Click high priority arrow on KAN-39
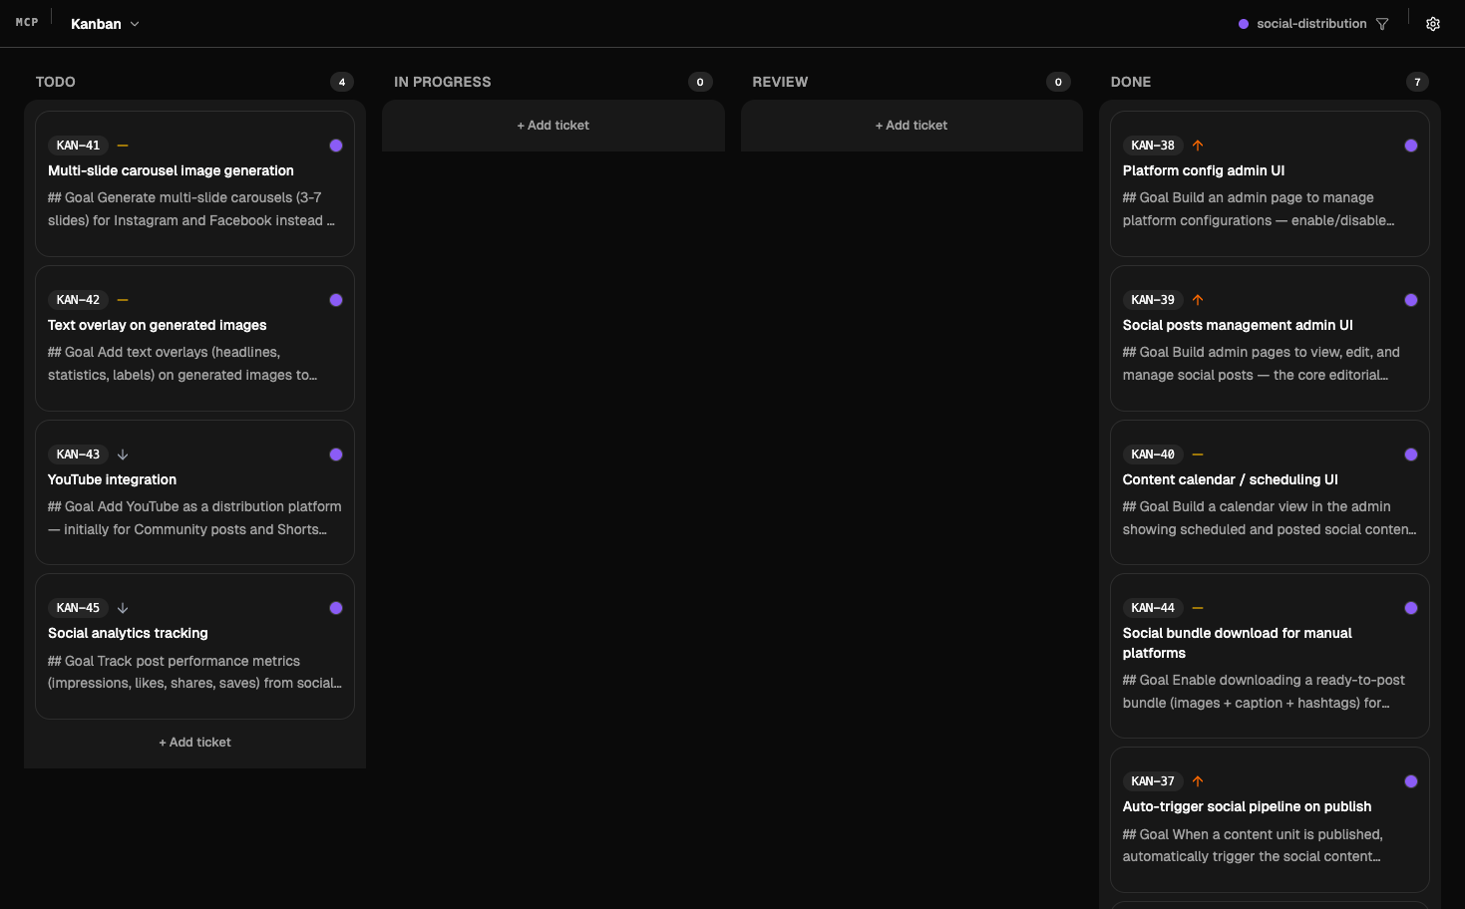This screenshot has width=1465, height=909. (x=1198, y=300)
